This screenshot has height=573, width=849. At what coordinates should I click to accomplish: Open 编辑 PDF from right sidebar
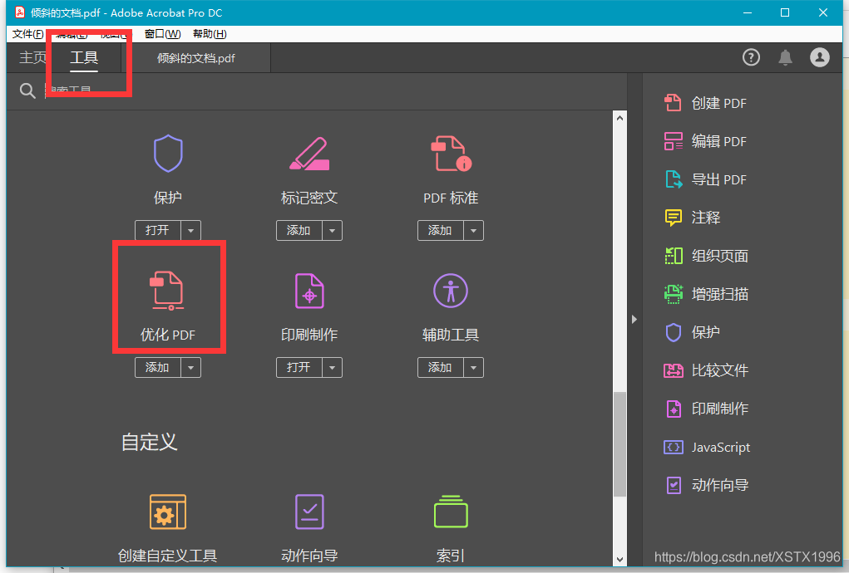(x=705, y=141)
